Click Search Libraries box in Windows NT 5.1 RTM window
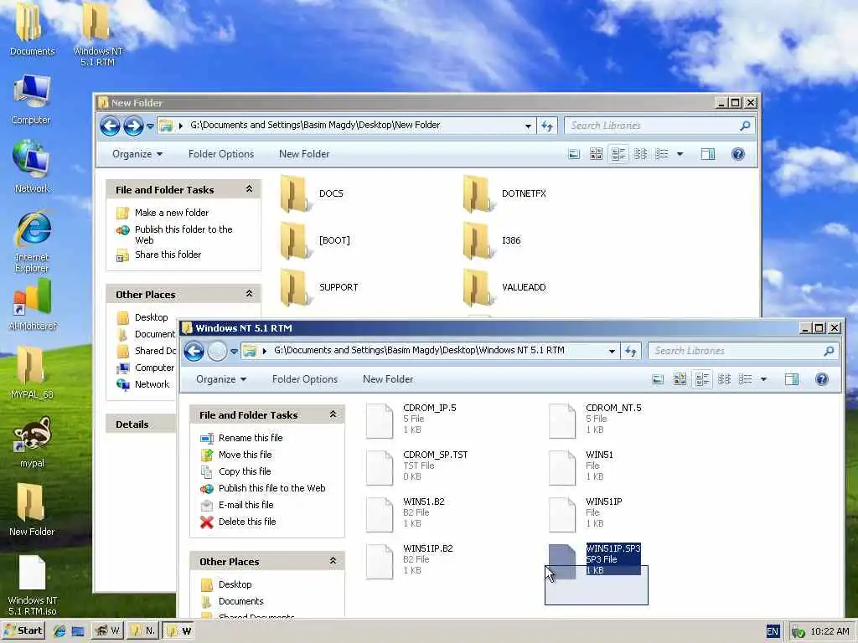This screenshot has height=643, width=858. click(743, 351)
